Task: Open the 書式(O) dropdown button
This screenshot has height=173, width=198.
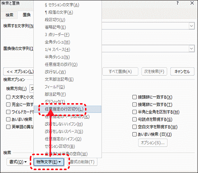Action: tap(18, 162)
